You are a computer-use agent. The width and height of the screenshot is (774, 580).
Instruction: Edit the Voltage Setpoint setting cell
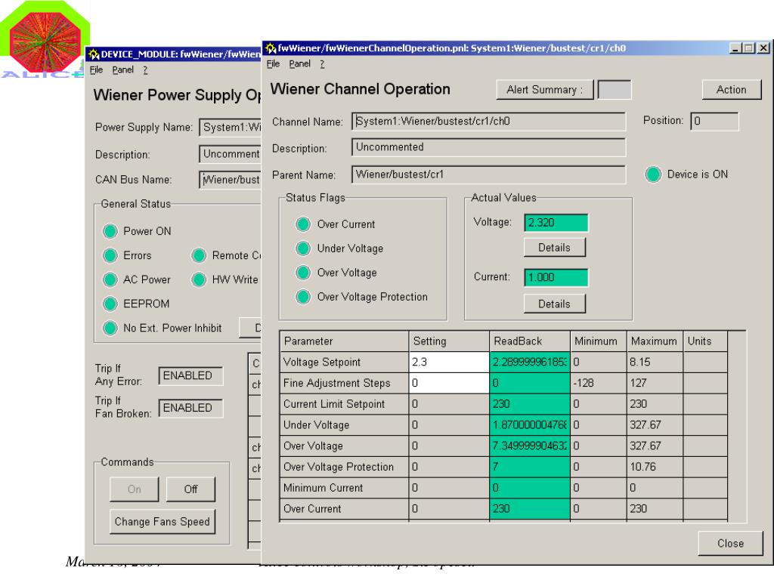[x=449, y=362]
